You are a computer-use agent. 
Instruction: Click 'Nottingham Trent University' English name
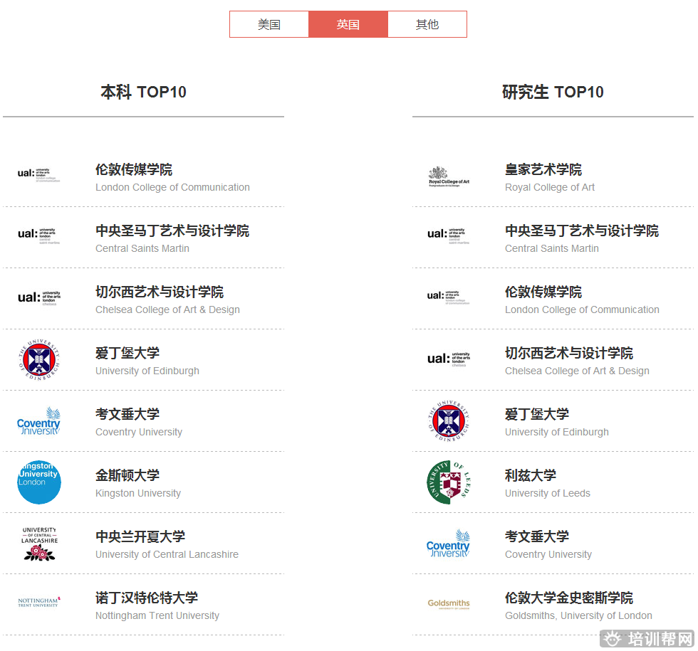click(x=157, y=615)
